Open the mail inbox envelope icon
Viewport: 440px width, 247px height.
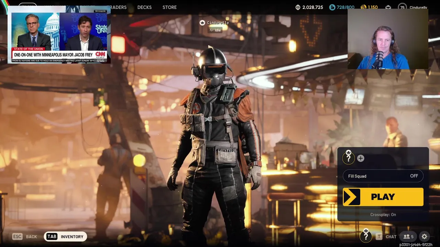(388, 7)
